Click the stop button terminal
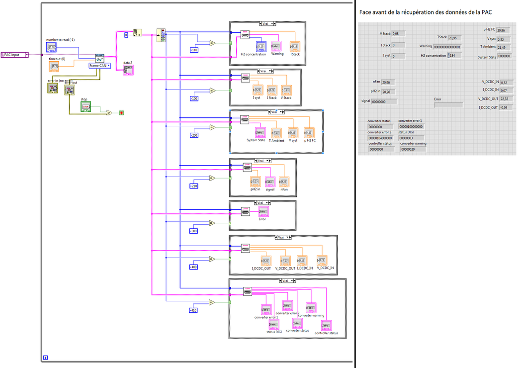522x368 pixels. tap(86, 106)
